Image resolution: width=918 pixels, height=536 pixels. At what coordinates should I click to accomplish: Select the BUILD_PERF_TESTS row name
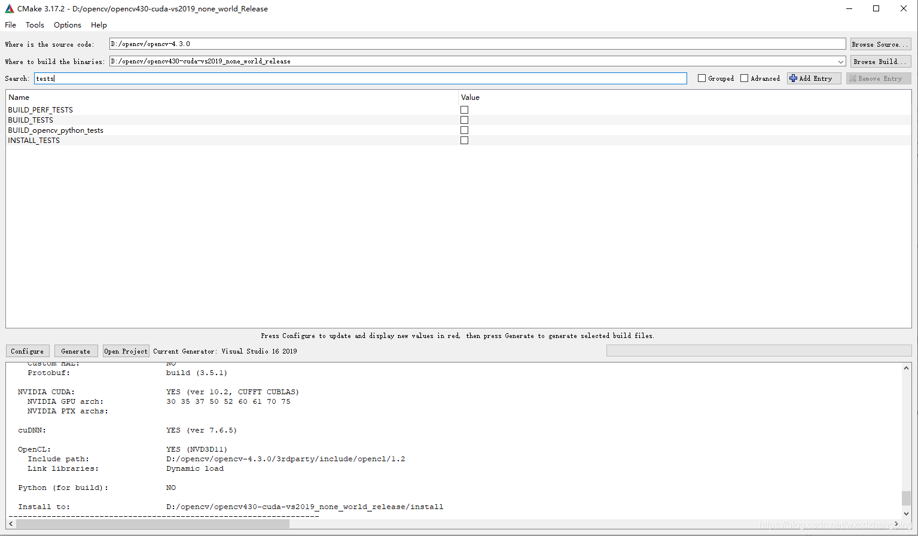[41, 110]
